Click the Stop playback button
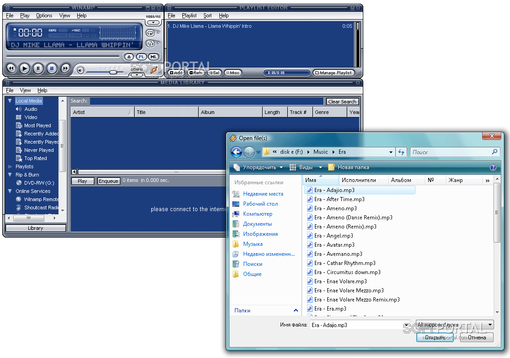The width and height of the screenshot is (510, 358). coord(52,69)
